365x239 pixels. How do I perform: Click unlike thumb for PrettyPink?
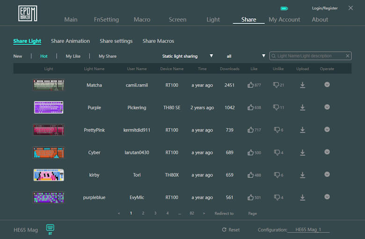(x=277, y=130)
